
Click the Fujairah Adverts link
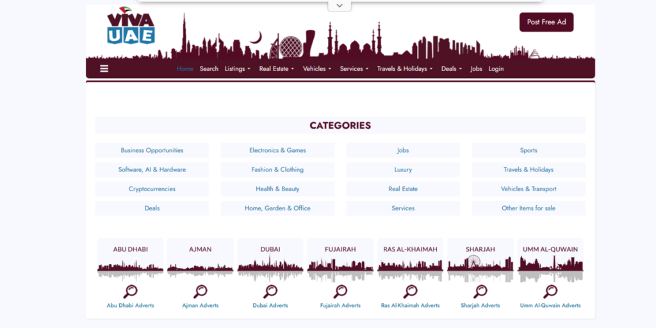click(340, 306)
